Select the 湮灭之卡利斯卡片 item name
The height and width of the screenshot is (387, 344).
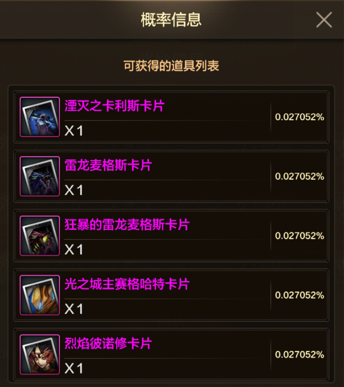115,106
